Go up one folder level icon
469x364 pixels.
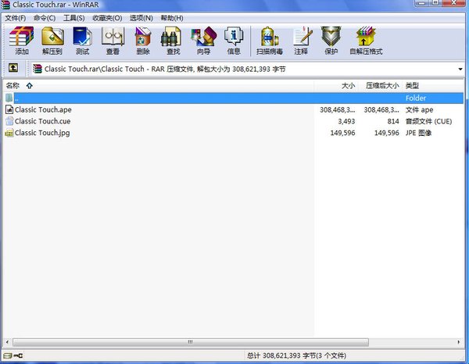13,68
